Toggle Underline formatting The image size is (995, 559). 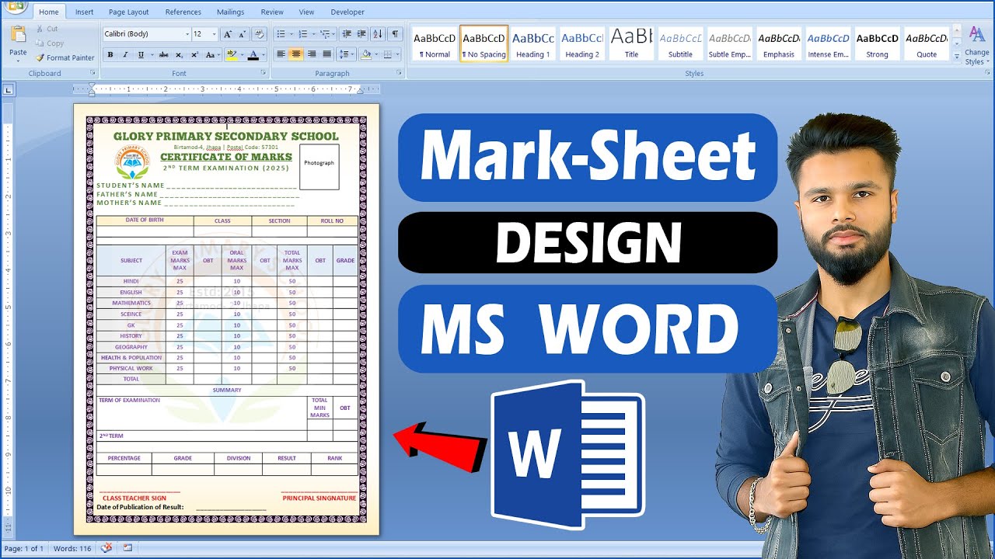click(141, 54)
